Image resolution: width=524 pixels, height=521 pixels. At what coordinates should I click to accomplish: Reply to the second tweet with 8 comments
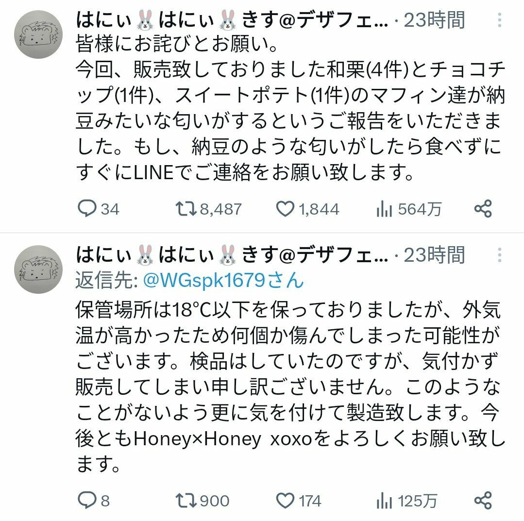click(x=94, y=500)
